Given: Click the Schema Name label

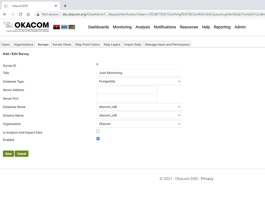Looking at the screenshot, I should (x=13, y=115).
